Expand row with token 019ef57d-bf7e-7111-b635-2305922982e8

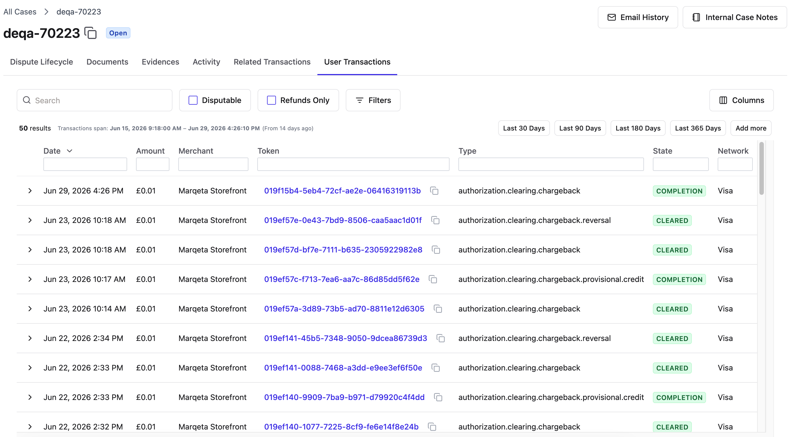pos(30,250)
